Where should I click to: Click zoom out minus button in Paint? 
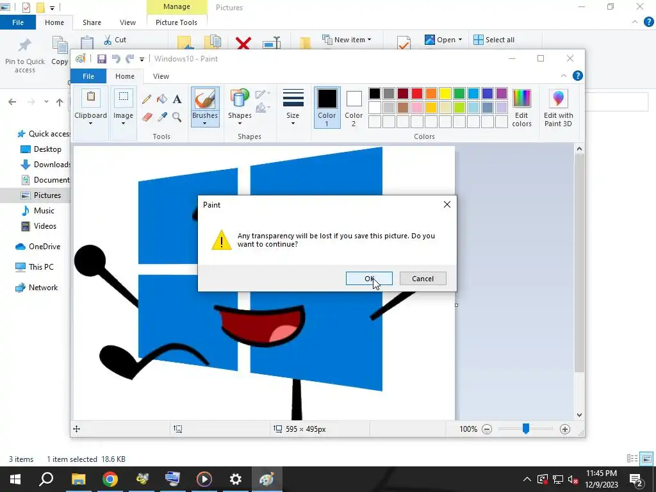[x=487, y=429]
